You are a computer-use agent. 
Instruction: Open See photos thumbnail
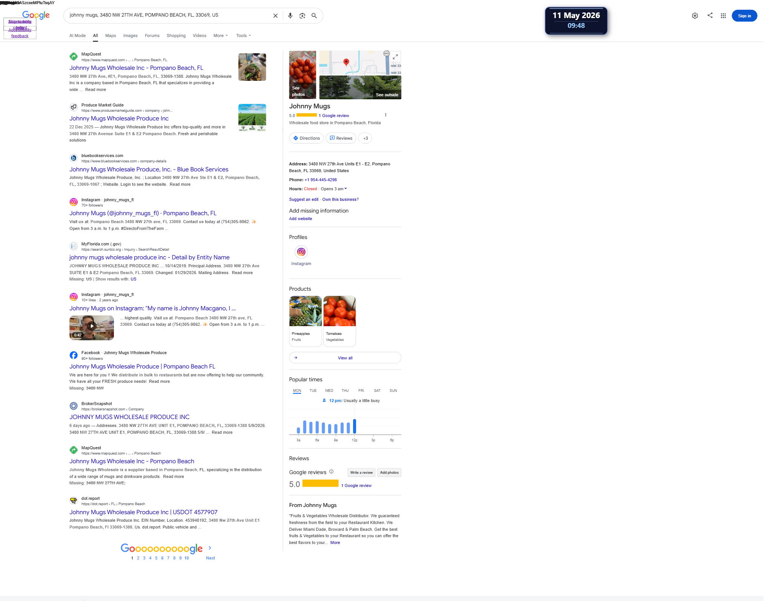click(303, 75)
